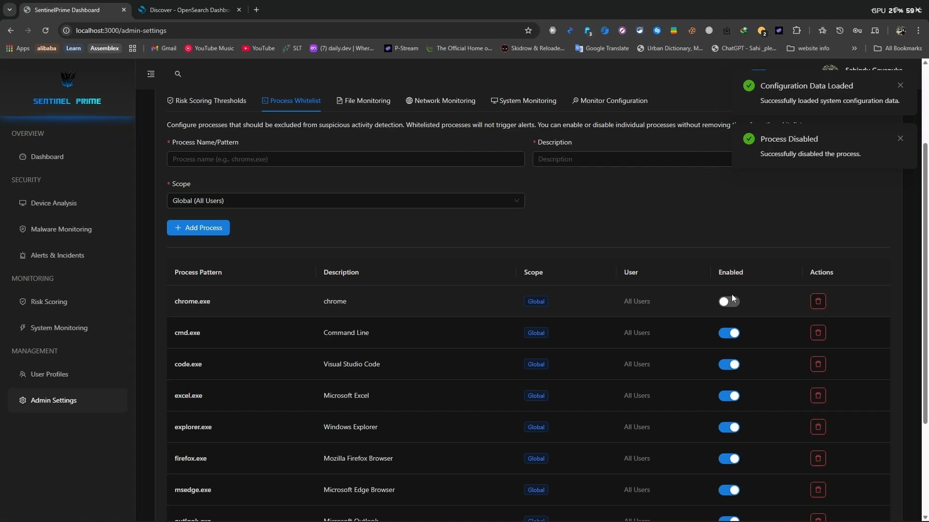Click trash icon for cmd.exe row

(x=818, y=333)
